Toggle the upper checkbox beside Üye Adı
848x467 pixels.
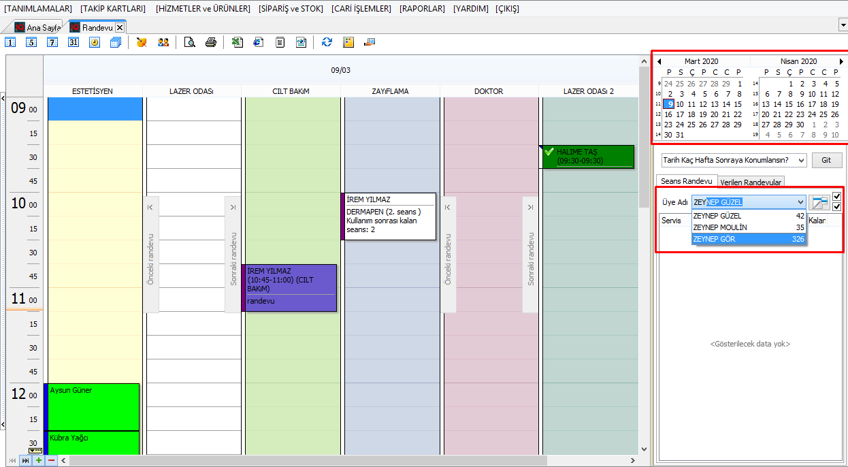[836, 197]
